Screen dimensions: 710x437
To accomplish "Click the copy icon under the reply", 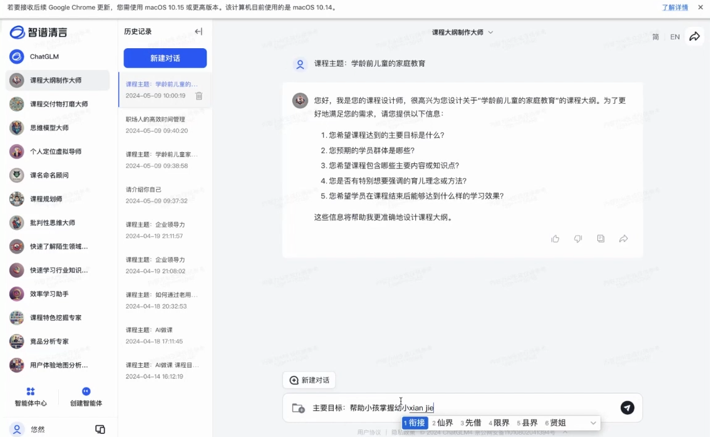I will click(600, 239).
